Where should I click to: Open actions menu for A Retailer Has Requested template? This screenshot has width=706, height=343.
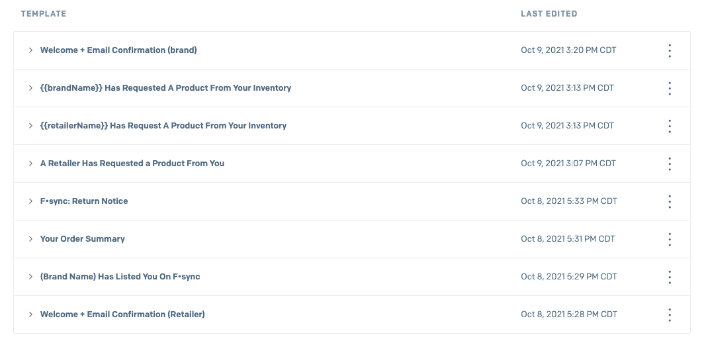pyautogui.click(x=670, y=164)
